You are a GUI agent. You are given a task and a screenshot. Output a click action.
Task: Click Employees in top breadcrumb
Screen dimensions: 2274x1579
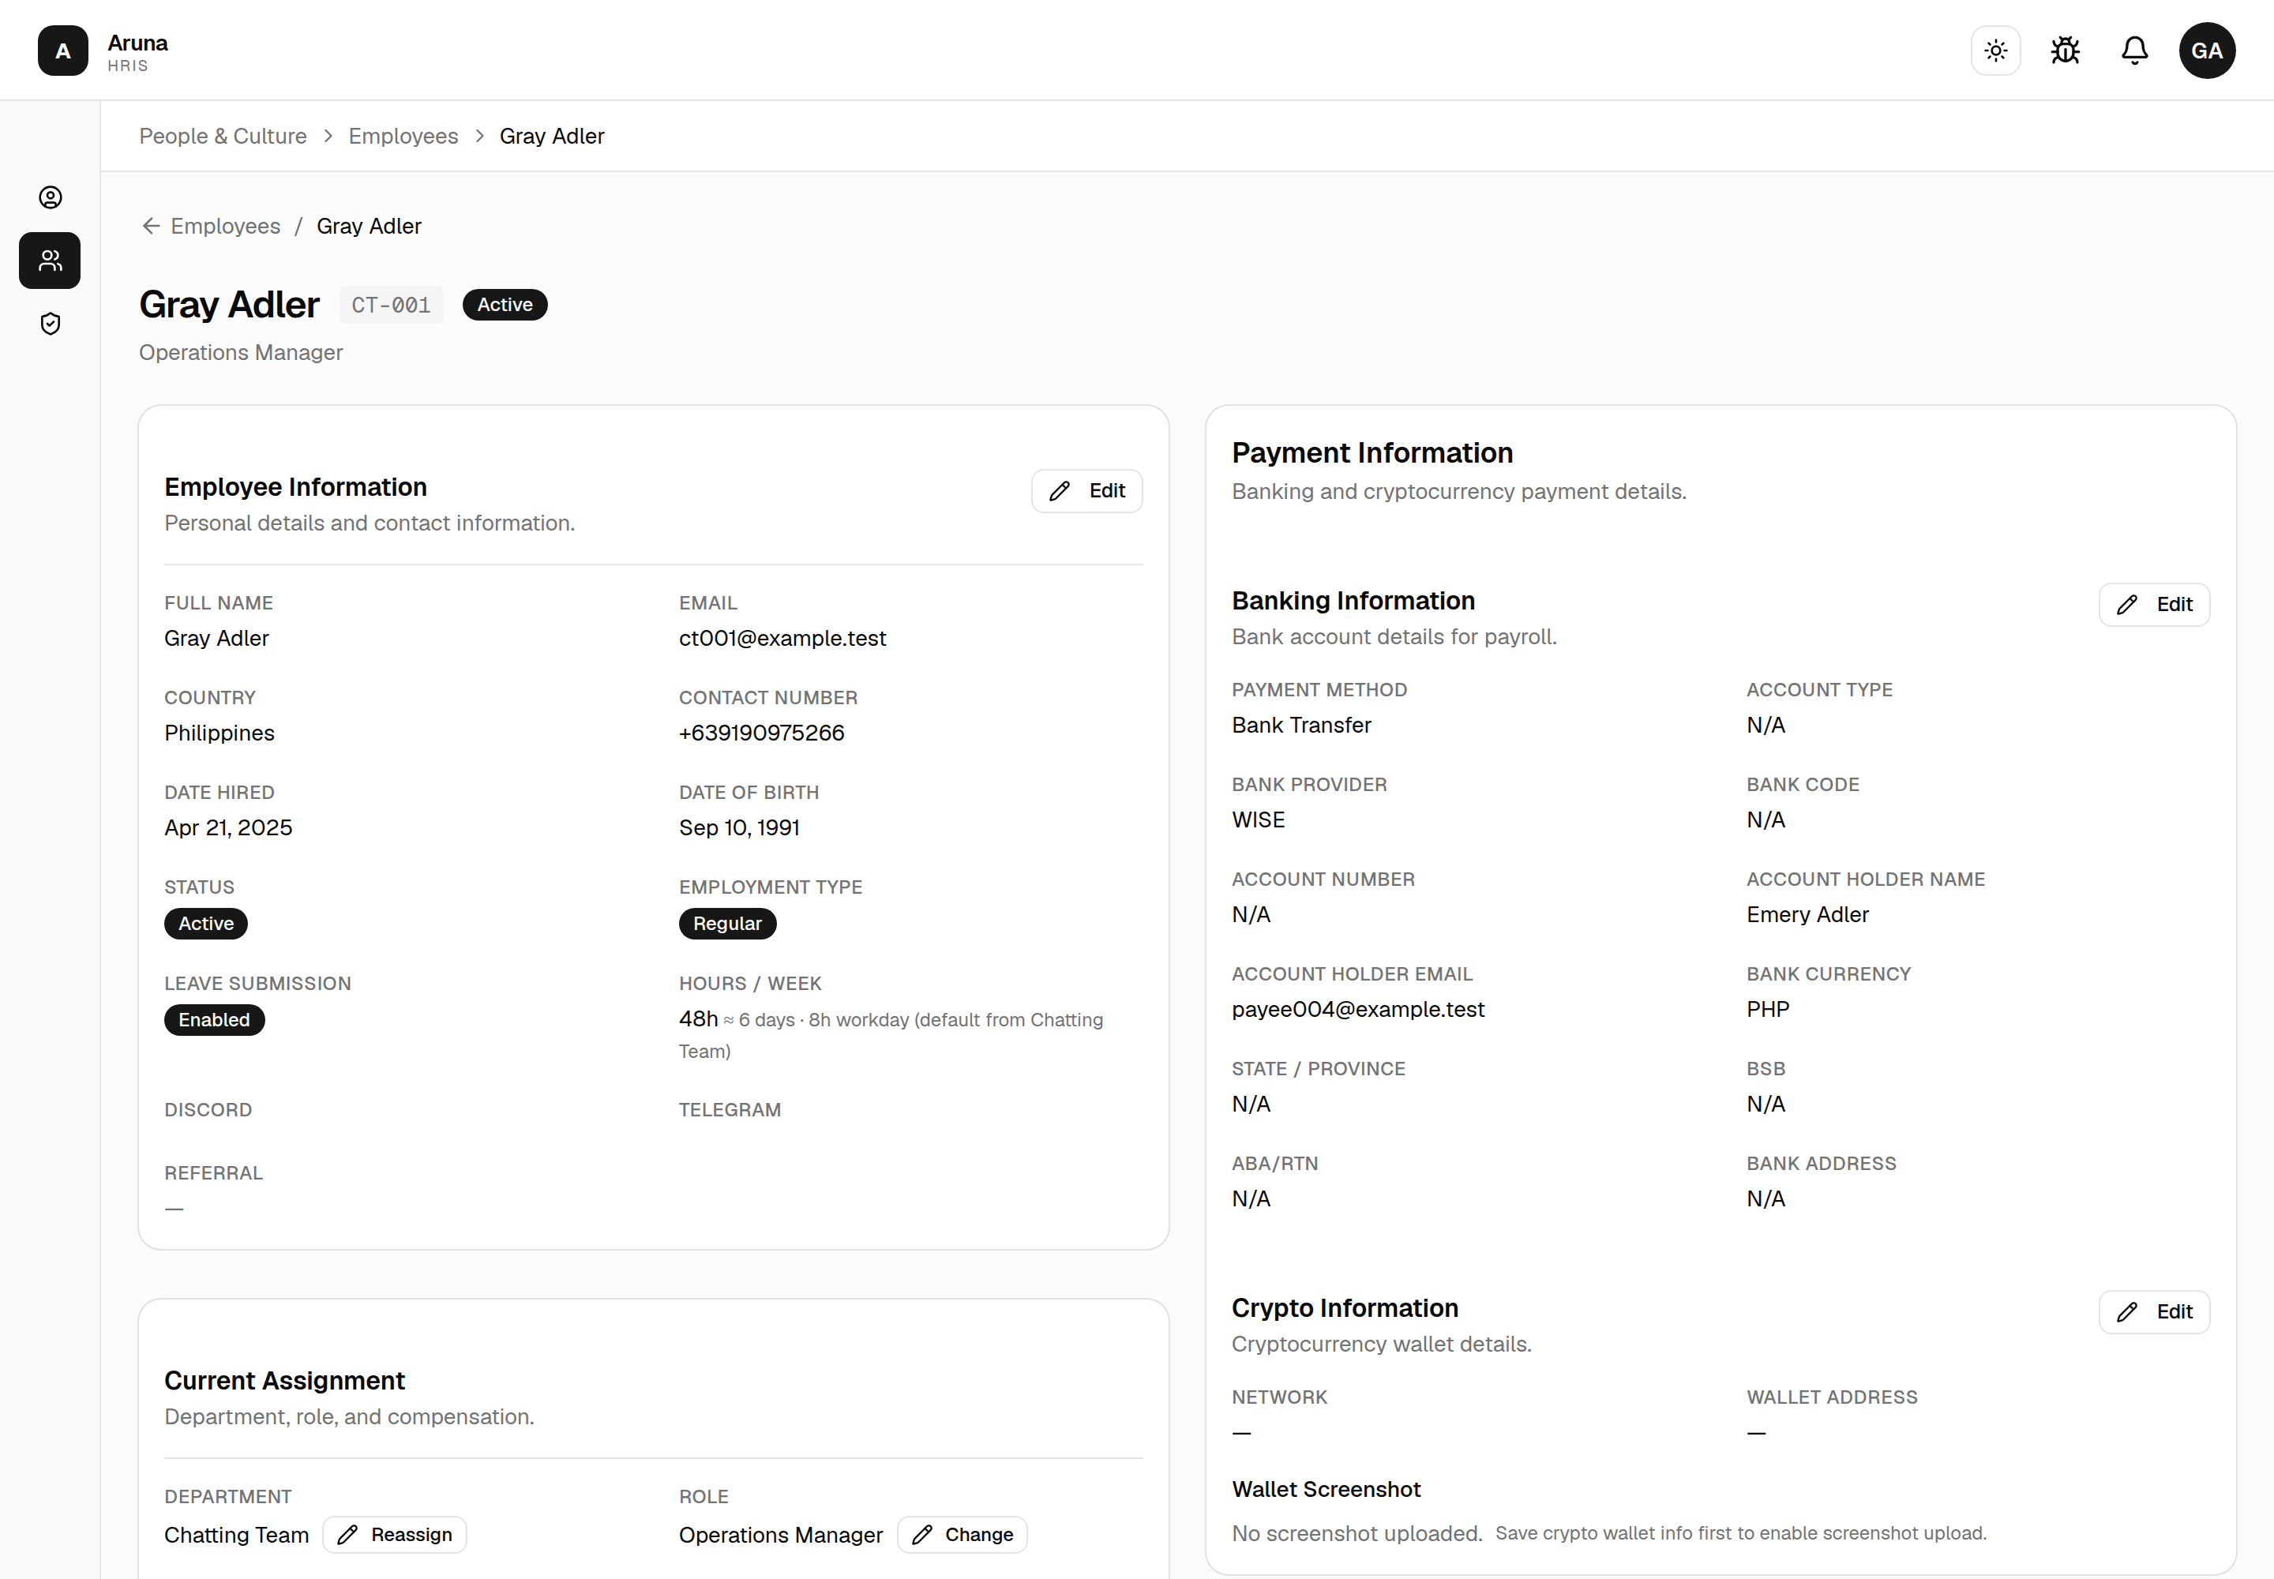(403, 137)
